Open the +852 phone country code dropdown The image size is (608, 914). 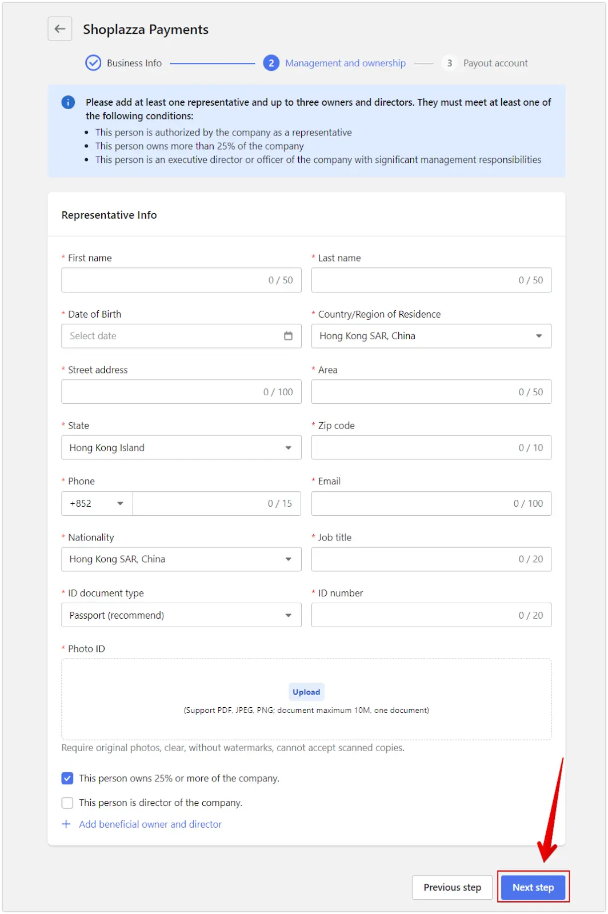point(97,503)
